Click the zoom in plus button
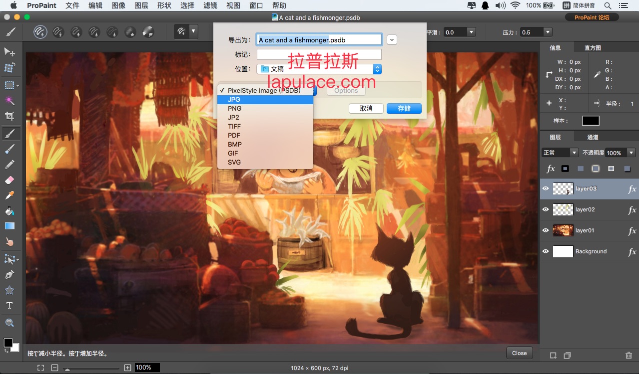The width and height of the screenshot is (639, 374). coord(127,368)
